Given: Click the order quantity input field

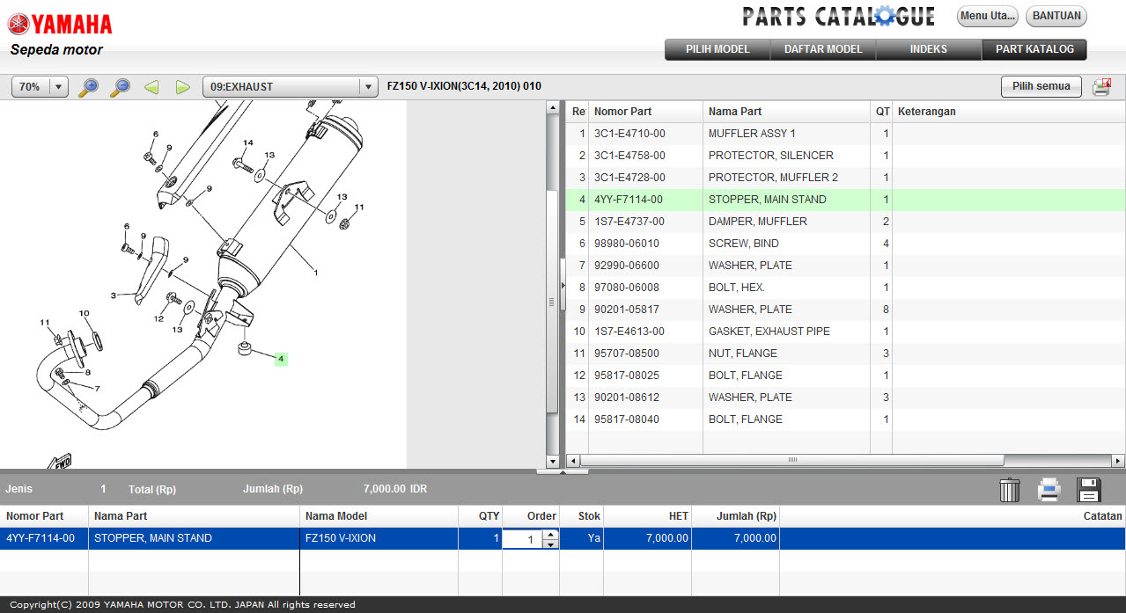Looking at the screenshot, I should click(524, 539).
